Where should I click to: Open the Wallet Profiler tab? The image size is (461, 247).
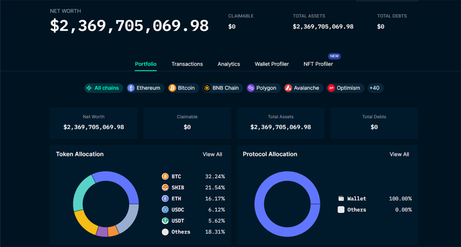[271, 64]
